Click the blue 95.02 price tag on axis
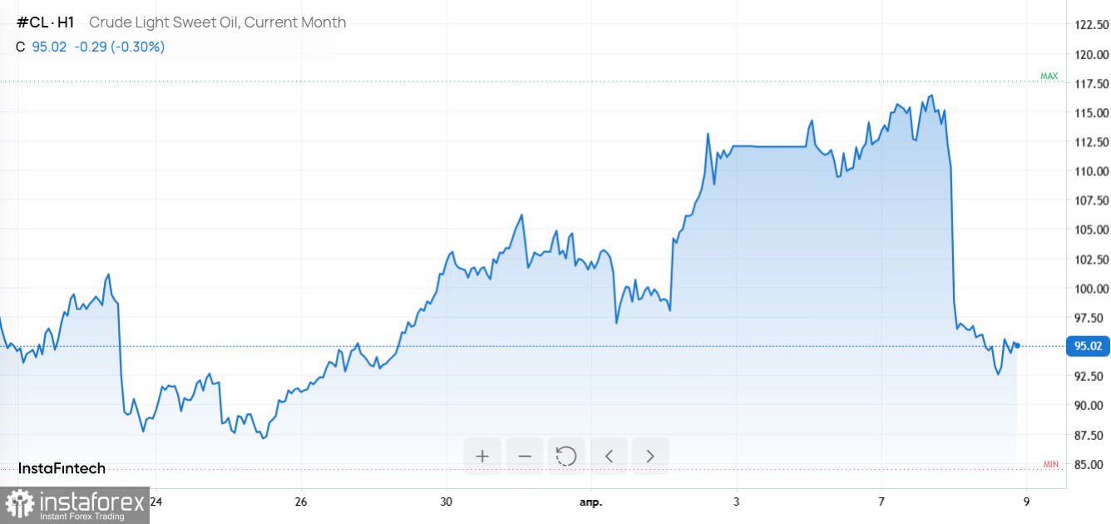Screen dimensions: 1111x524 [x=1088, y=346]
